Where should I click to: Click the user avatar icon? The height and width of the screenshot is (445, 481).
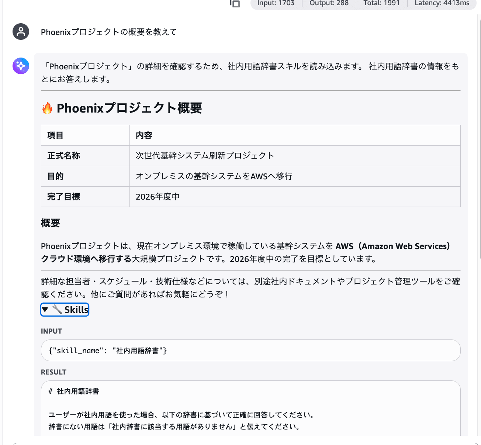pyautogui.click(x=21, y=32)
